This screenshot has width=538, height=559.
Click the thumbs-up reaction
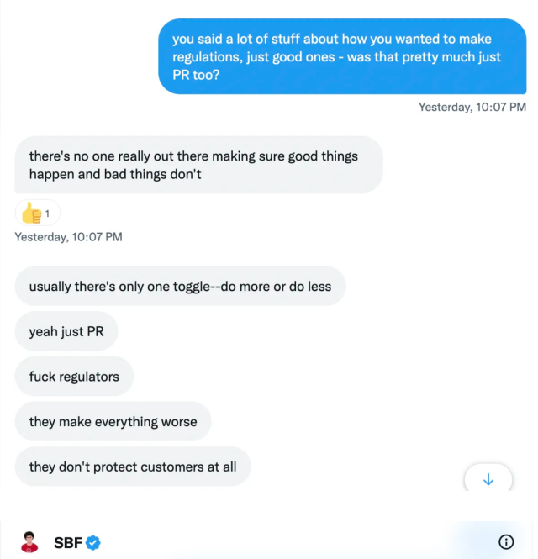tap(32, 214)
